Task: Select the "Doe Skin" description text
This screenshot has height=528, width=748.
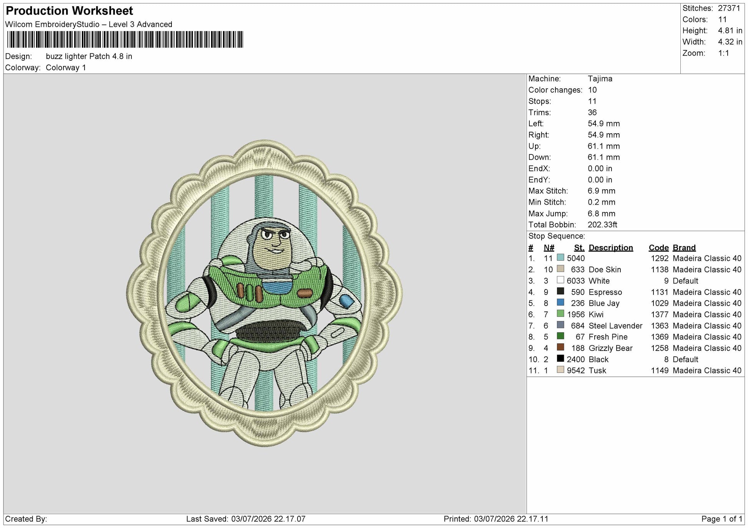Action: coord(605,270)
